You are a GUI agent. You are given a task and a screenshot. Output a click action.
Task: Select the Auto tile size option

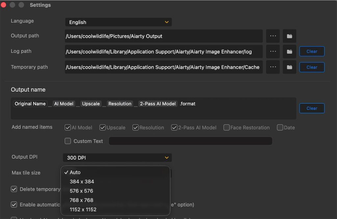pyautogui.click(x=75, y=172)
